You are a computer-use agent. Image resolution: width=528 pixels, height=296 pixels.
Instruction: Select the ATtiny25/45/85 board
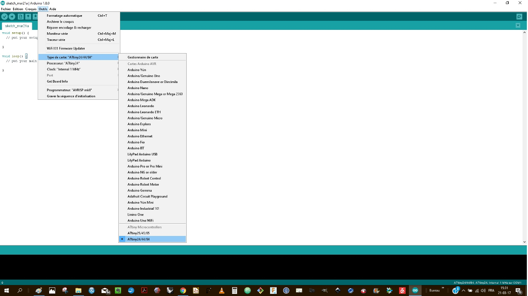[152, 233]
